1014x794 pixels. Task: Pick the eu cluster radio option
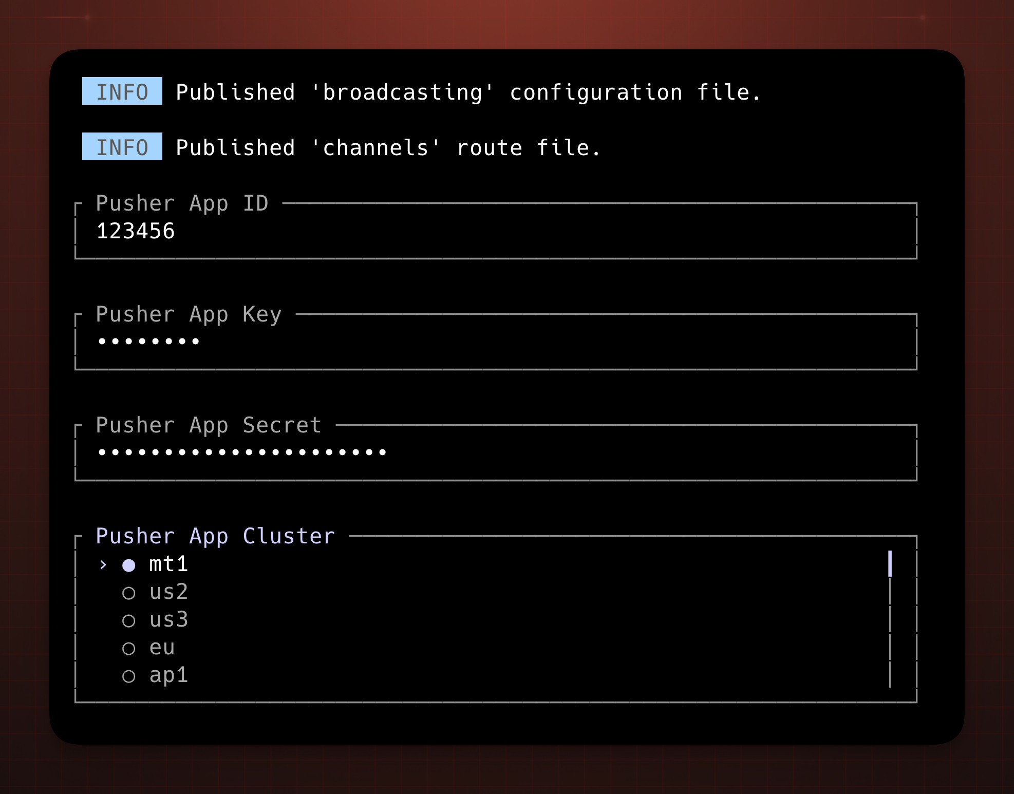128,648
